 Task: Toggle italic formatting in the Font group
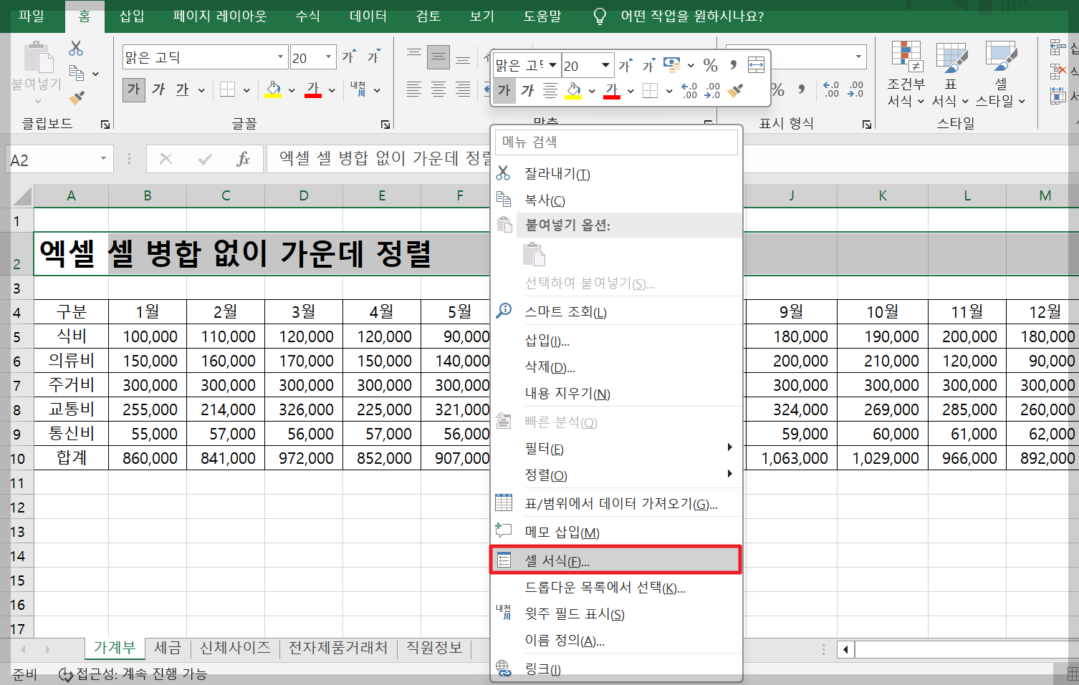[158, 89]
